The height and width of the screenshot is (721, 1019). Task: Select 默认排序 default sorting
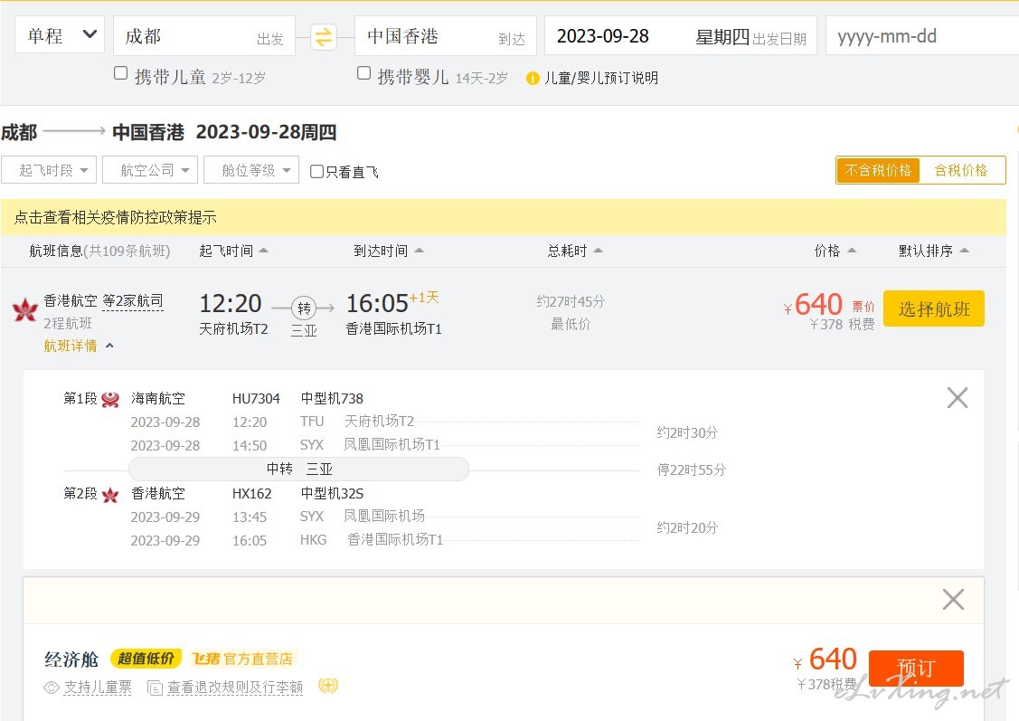pos(933,251)
